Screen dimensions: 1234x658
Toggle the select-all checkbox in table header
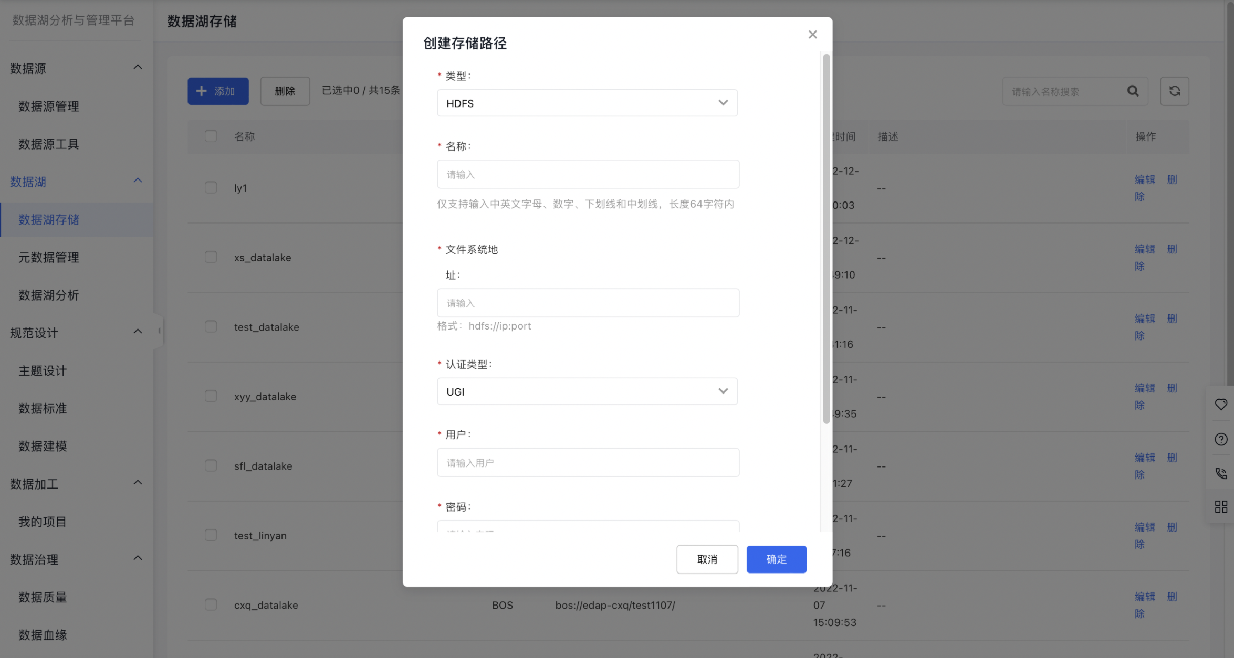pos(211,136)
